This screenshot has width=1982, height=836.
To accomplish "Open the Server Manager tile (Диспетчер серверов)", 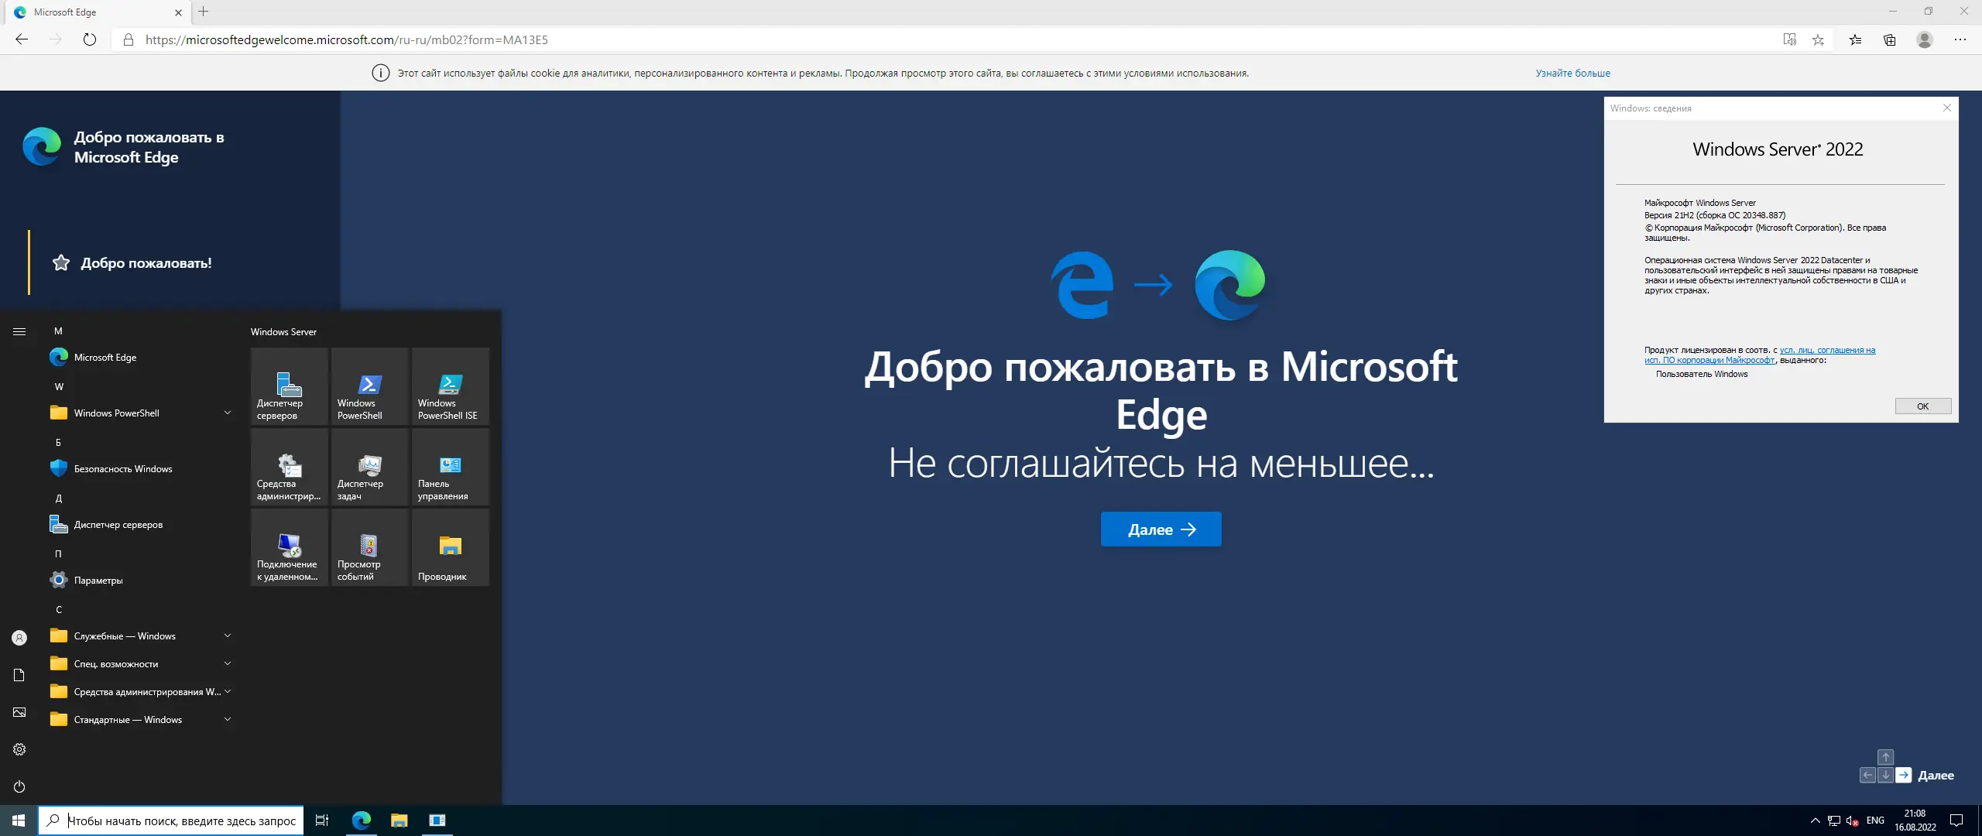I will tap(289, 385).
